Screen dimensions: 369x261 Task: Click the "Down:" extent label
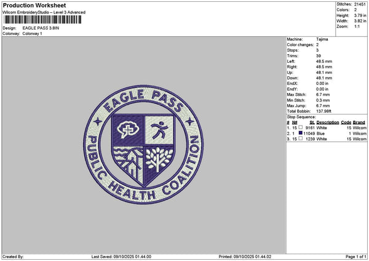(x=293, y=78)
